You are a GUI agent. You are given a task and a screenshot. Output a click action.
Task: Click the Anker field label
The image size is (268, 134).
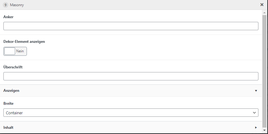[x=8, y=17]
